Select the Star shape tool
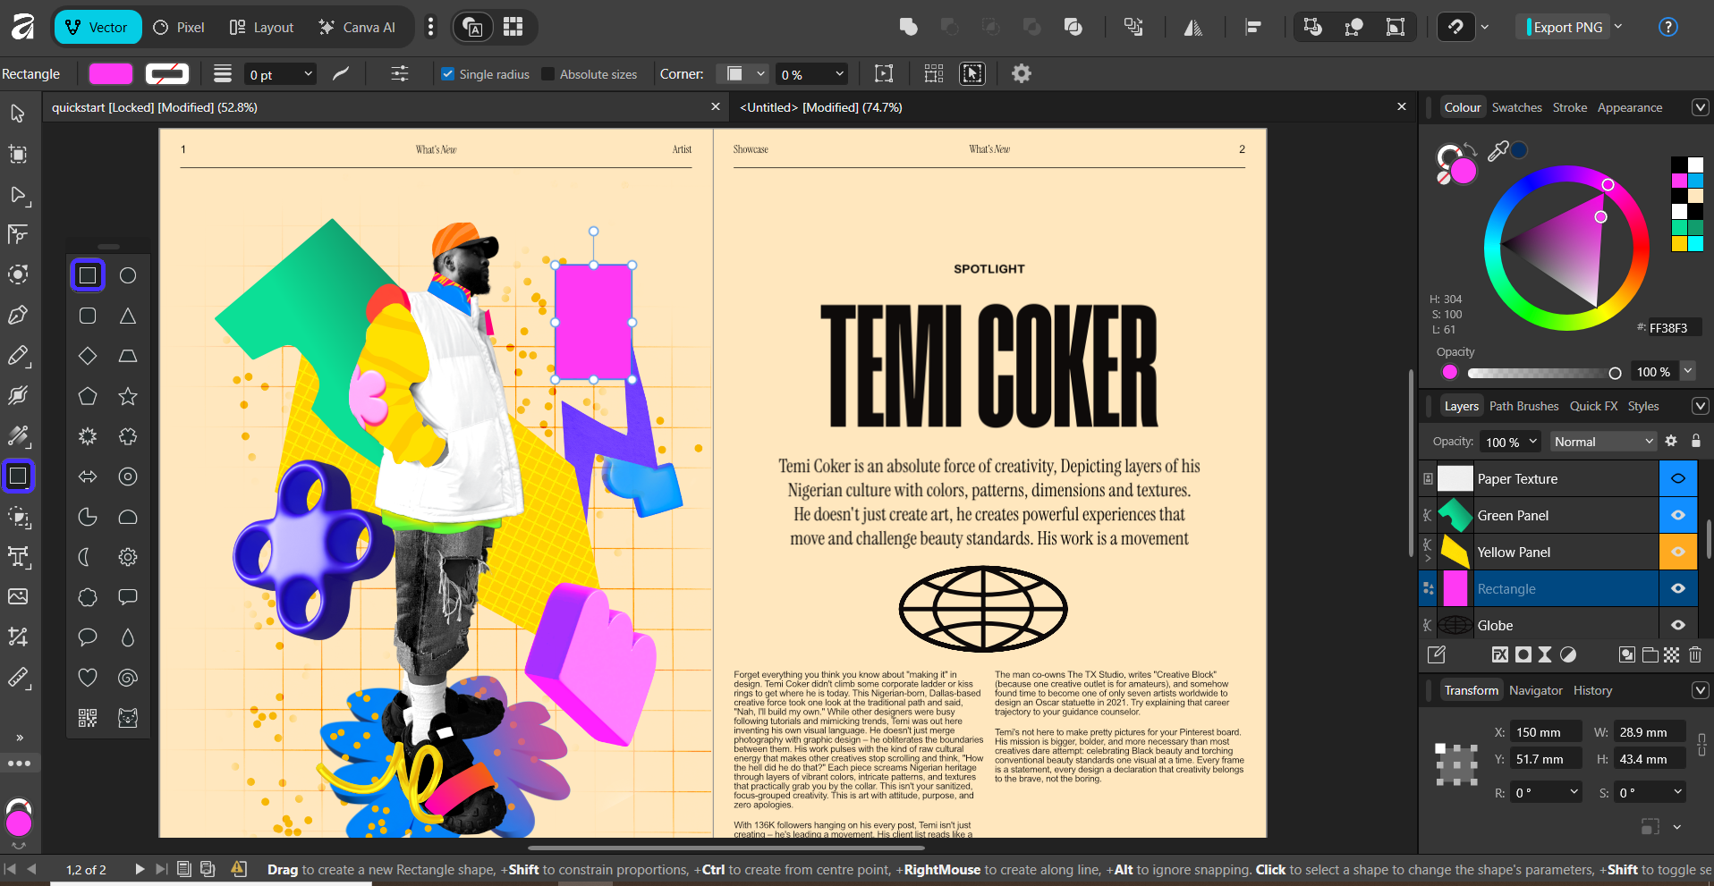 pyautogui.click(x=128, y=396)
